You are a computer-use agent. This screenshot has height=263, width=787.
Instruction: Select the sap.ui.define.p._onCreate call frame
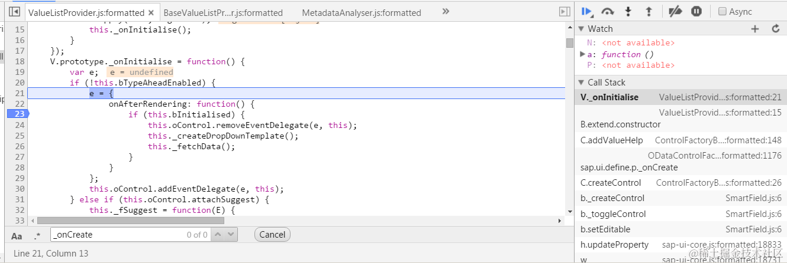click(680, 162)
